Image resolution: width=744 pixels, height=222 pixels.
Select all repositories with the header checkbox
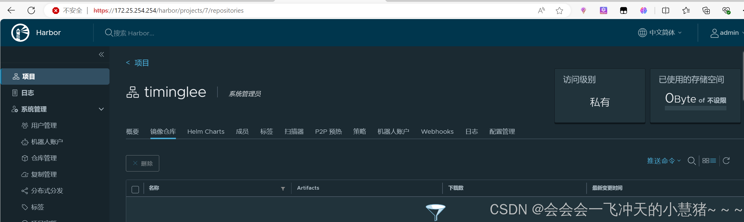(135, 190)
